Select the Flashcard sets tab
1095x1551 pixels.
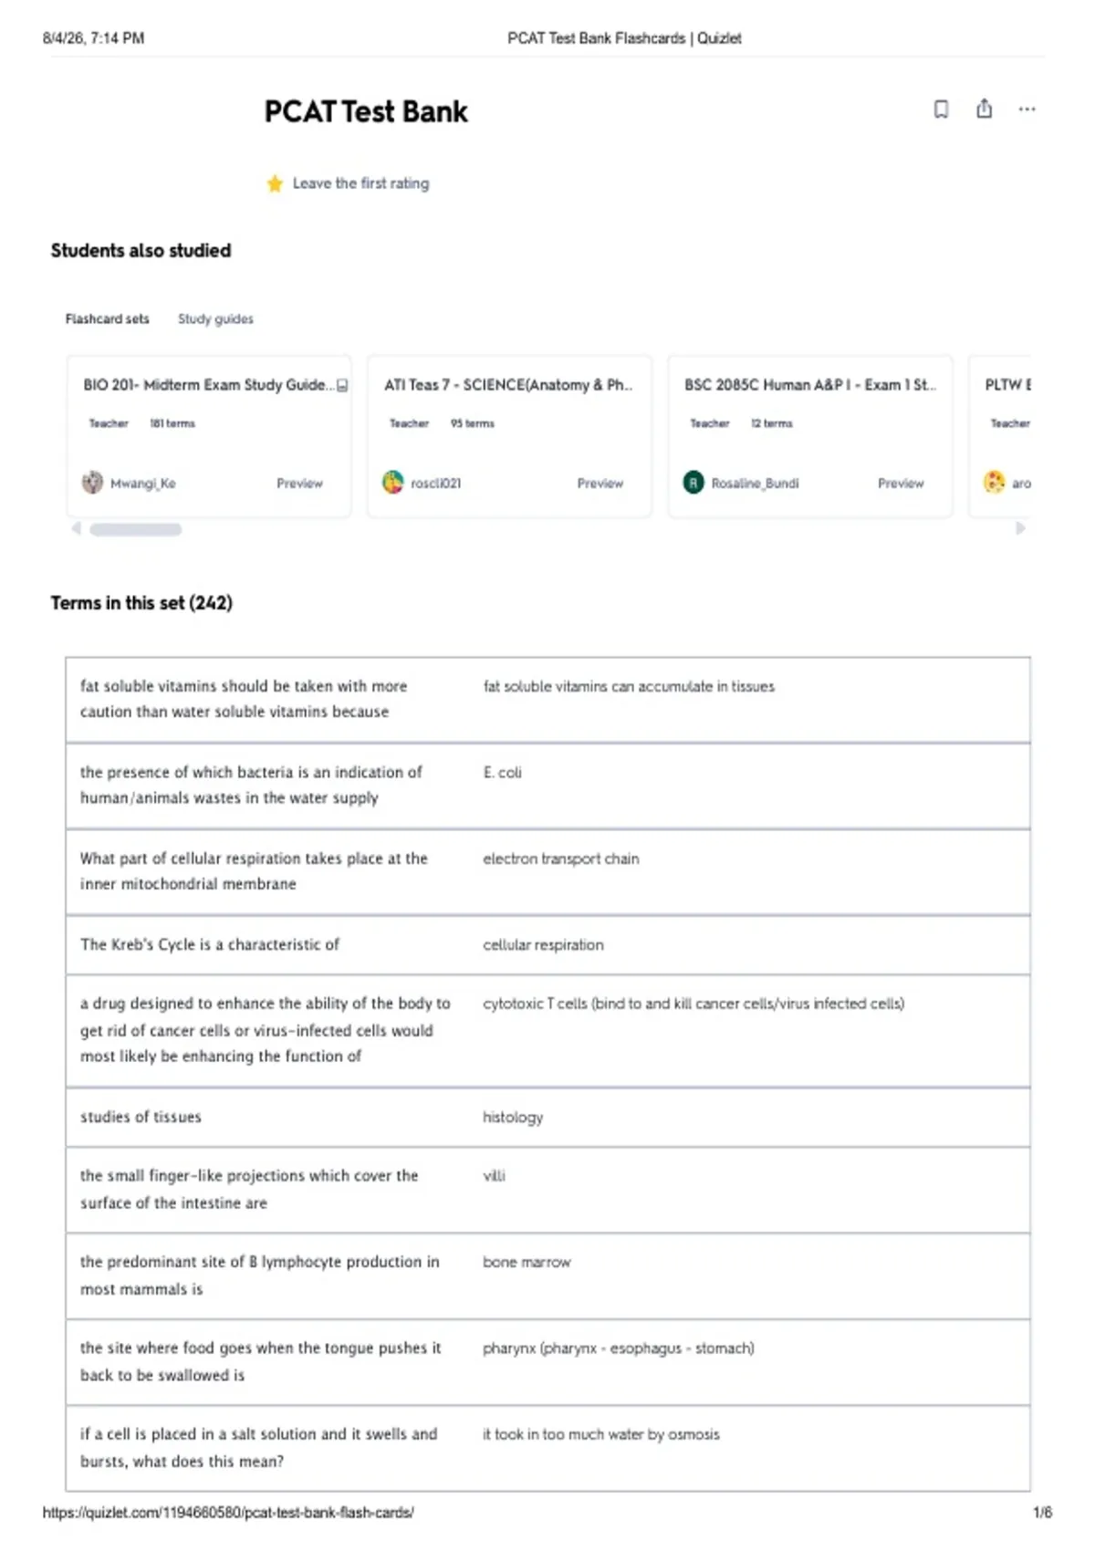click(x=107, y=318)
